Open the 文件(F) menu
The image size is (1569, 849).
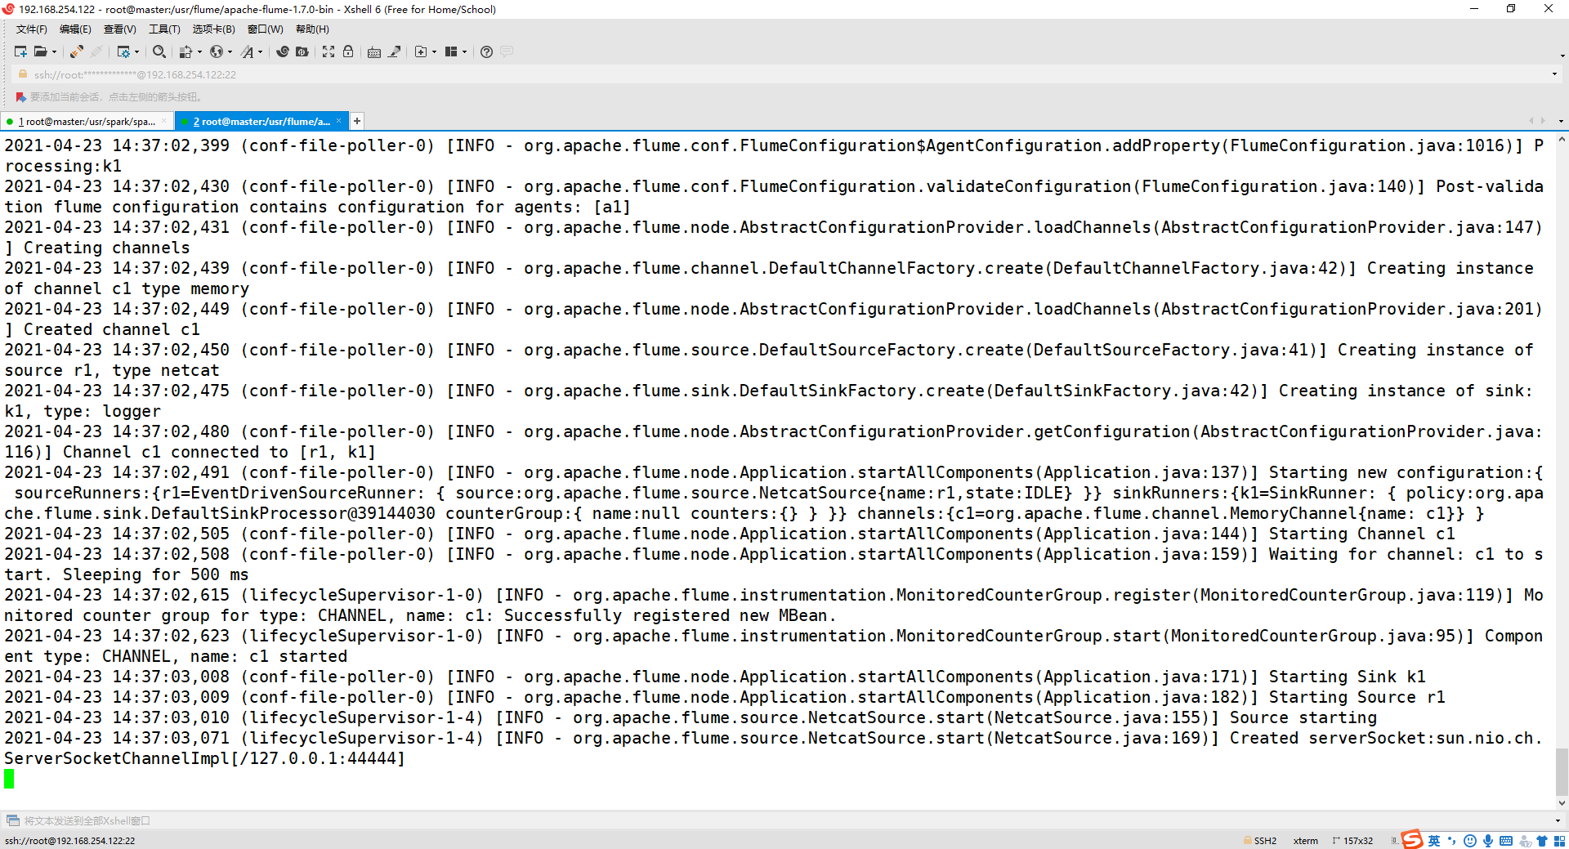(x=32, y=29)
